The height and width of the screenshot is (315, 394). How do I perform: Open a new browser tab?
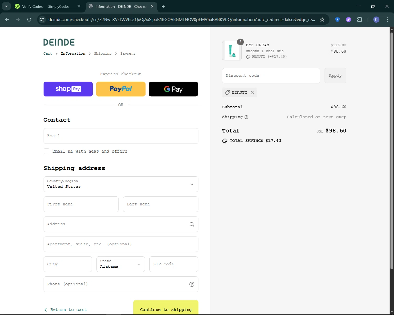click(x=163, y=6)
